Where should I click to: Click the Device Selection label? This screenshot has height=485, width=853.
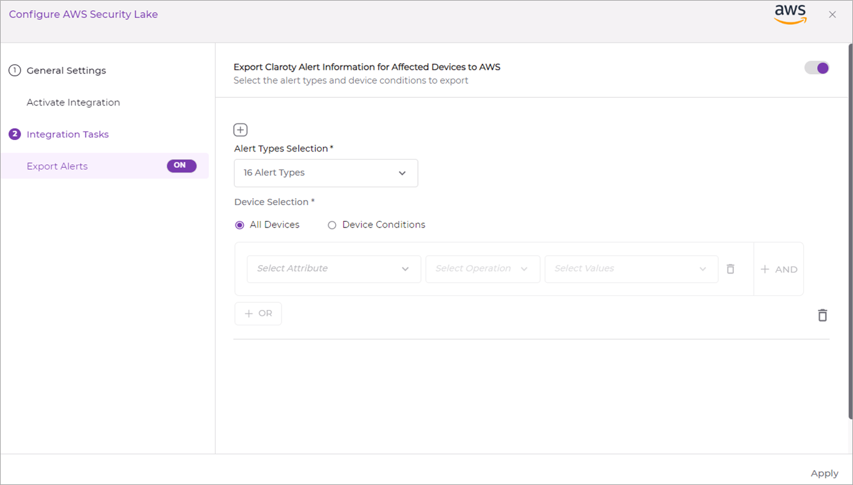[275, 202]
